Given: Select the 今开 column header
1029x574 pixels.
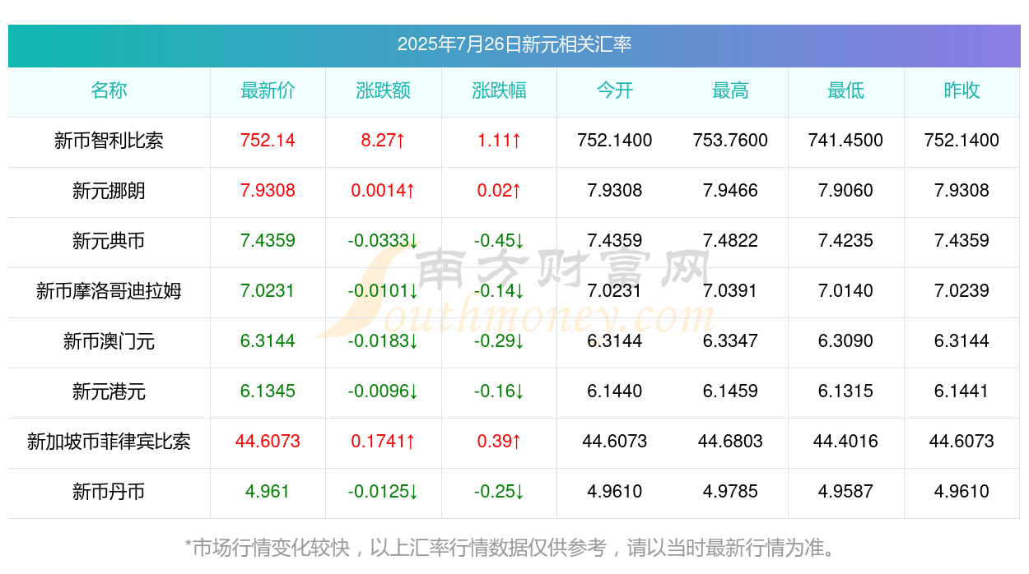Looking at the screenshot, I should click(x=615, y=90).
